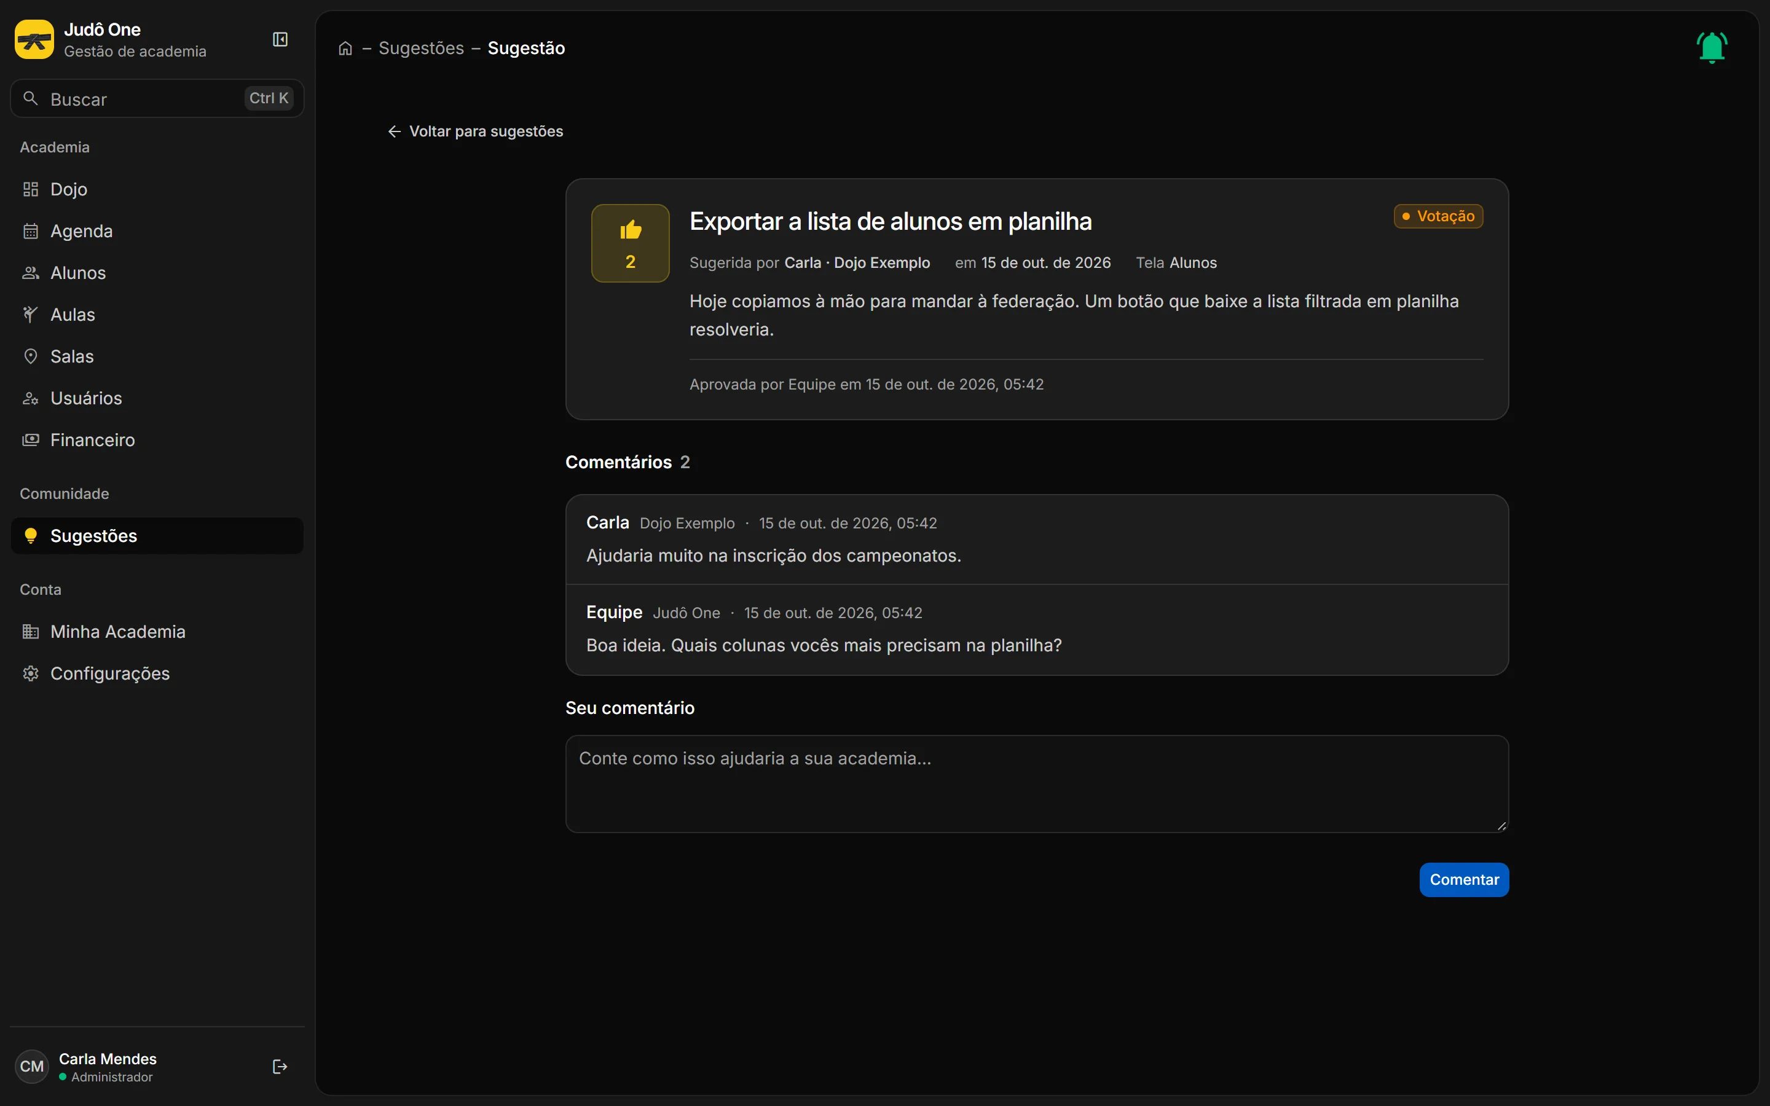
Task: Click the logout icon beside Carla Mendes
Action: pyautogui.click(x=280, y=1067)
